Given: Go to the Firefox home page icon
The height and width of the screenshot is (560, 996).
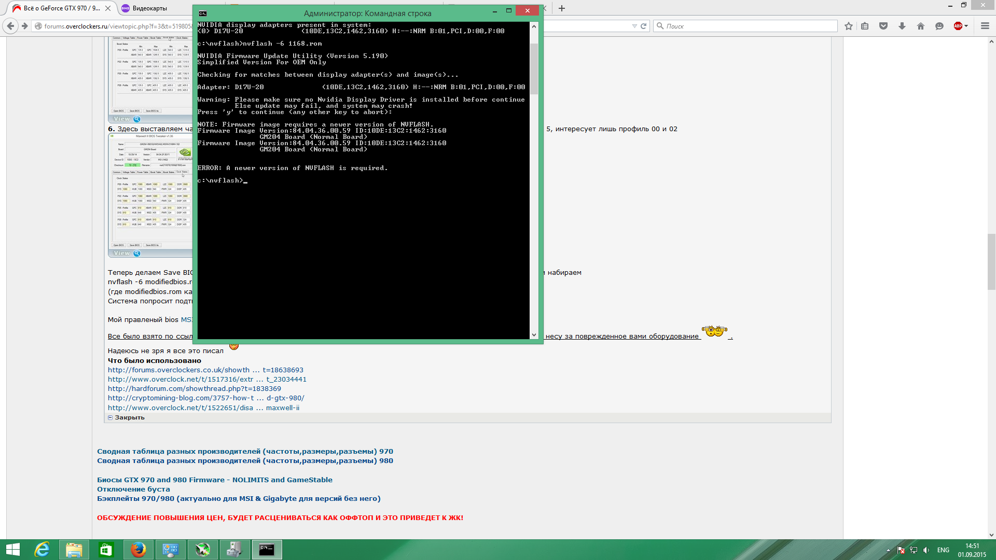Looking at the screenshot, I should tap(921, 26).
